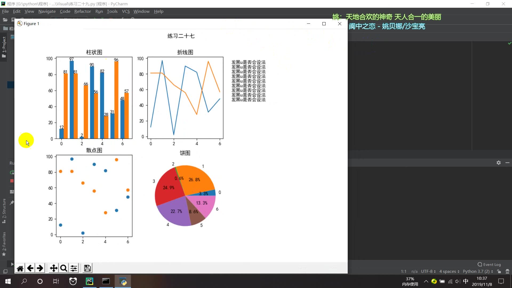Open the VCS menu

pos(126,11)
